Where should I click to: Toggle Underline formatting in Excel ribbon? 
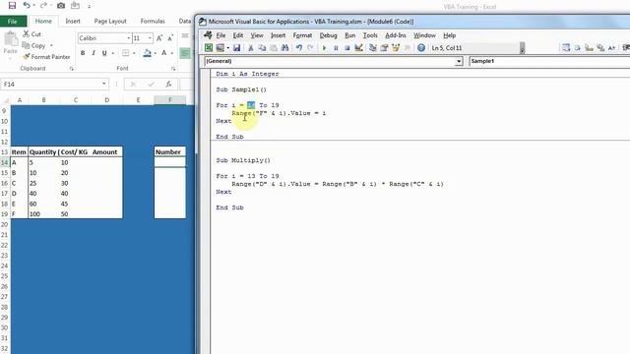coord(104,52)
